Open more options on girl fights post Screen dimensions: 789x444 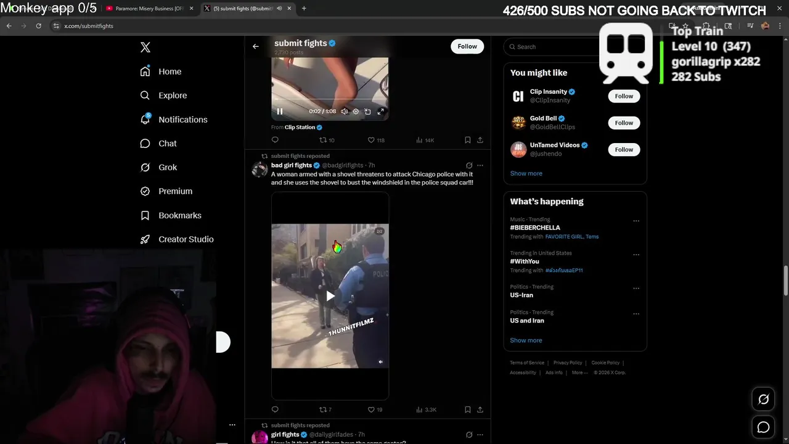click(x=480, y=435)
